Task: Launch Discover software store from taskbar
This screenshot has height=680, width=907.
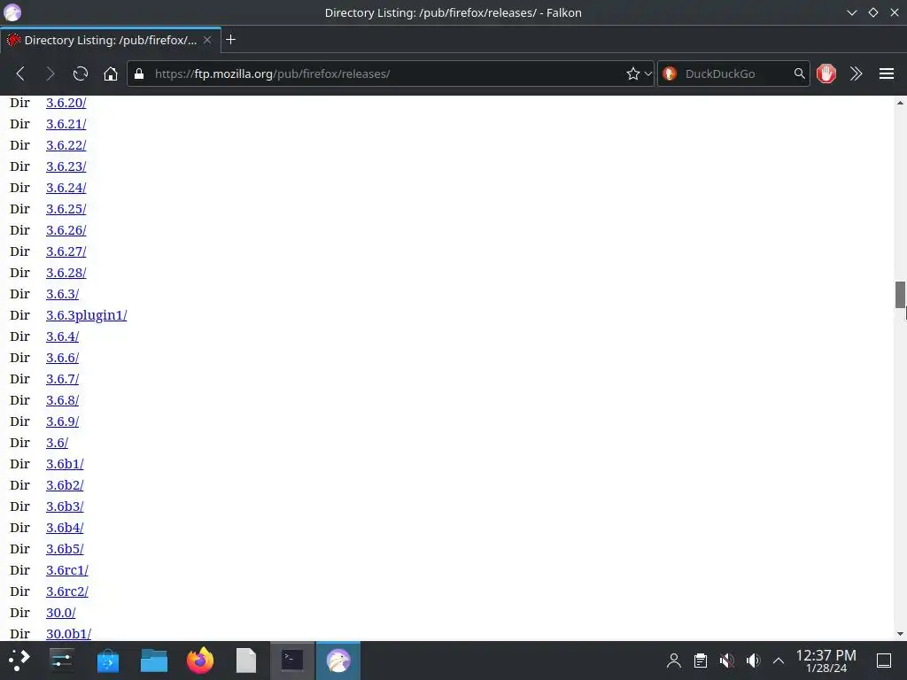Action: coord(107,661)
